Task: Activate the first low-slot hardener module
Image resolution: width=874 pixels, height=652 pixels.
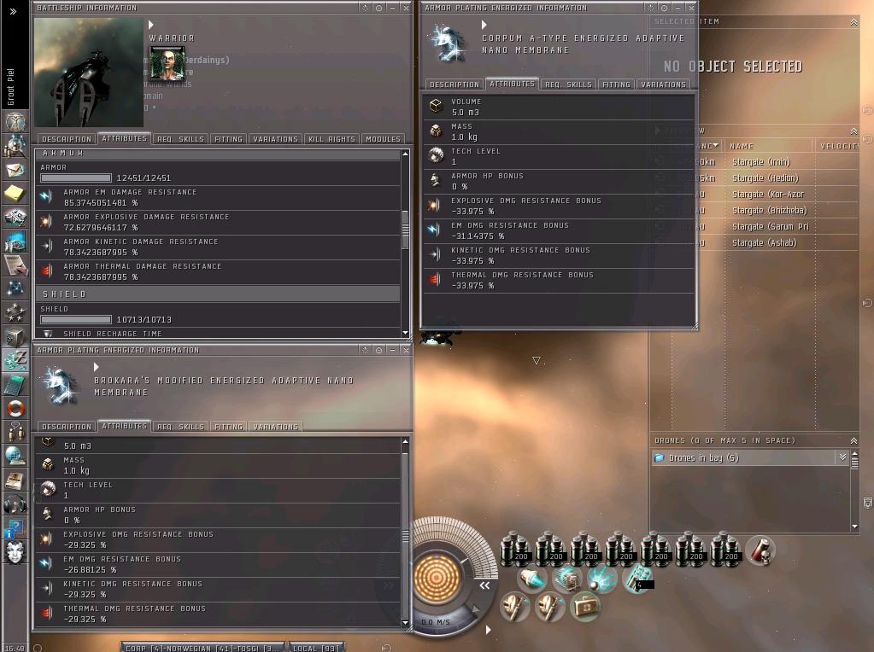Action: 515,607
